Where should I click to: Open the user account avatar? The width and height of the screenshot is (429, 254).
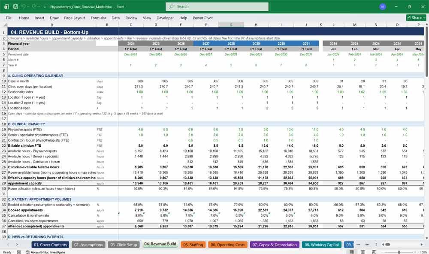383,6
